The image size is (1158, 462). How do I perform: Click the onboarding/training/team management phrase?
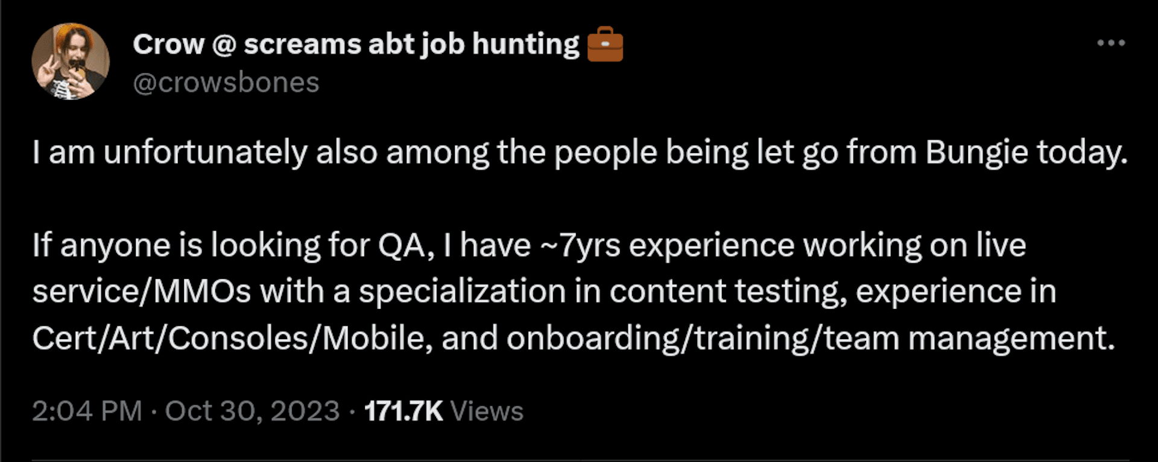point(811,339)
